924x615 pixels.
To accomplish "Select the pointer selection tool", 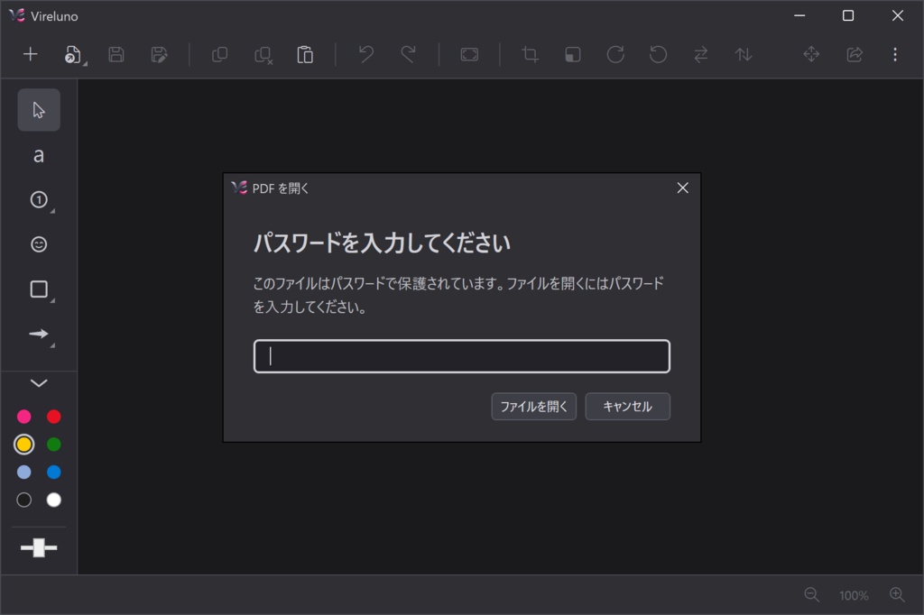I will click(x=39, y=110).
